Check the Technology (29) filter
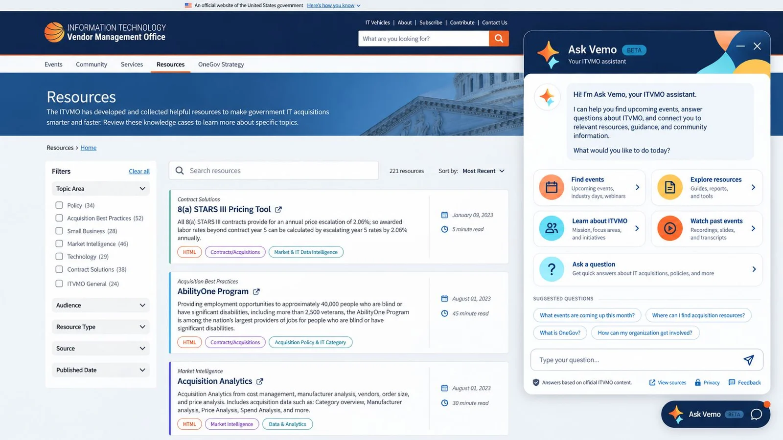The height and width of the screenshot is (440, 783). [x=59, y=256]
